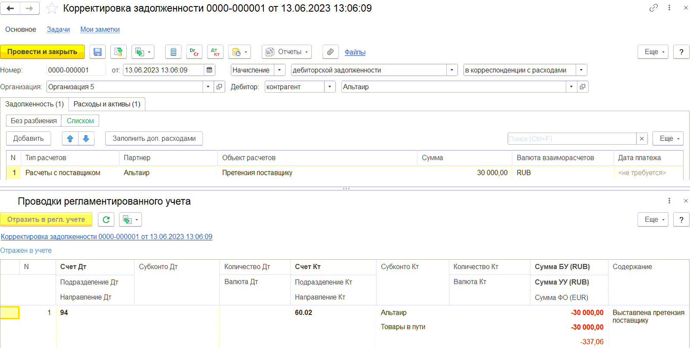The image size is (690, 348).
Task: Click the Тип расчетов column header
Action: pos(70,158)
